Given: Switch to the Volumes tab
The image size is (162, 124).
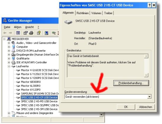Looking at the screenshot, I should click(96, 13).
